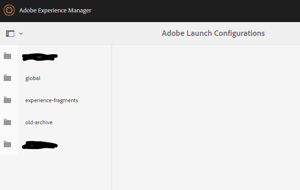The width and height of the screenshot is (300, 190).
Task: Click the vertical divider between columns
Action: click(112, 115)
